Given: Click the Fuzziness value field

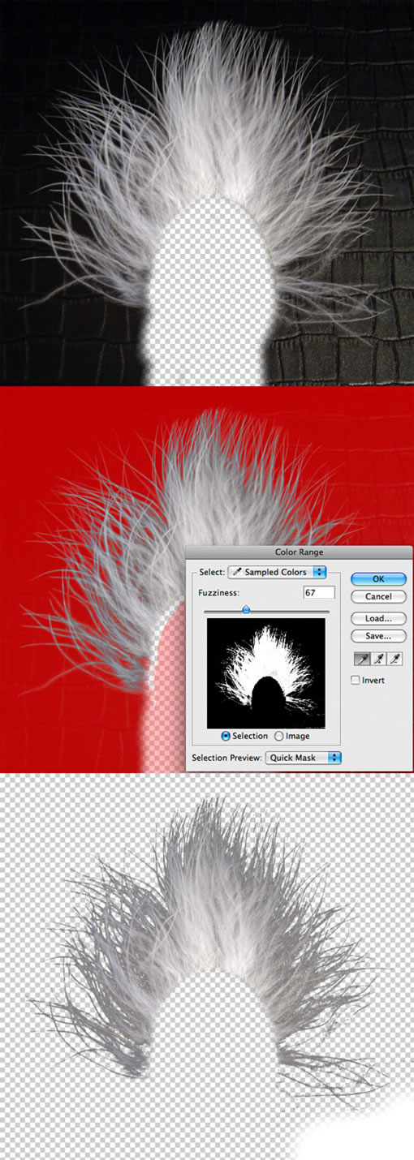Looking at the screenshot, I should pyautogui.click(x=319, y=593).
